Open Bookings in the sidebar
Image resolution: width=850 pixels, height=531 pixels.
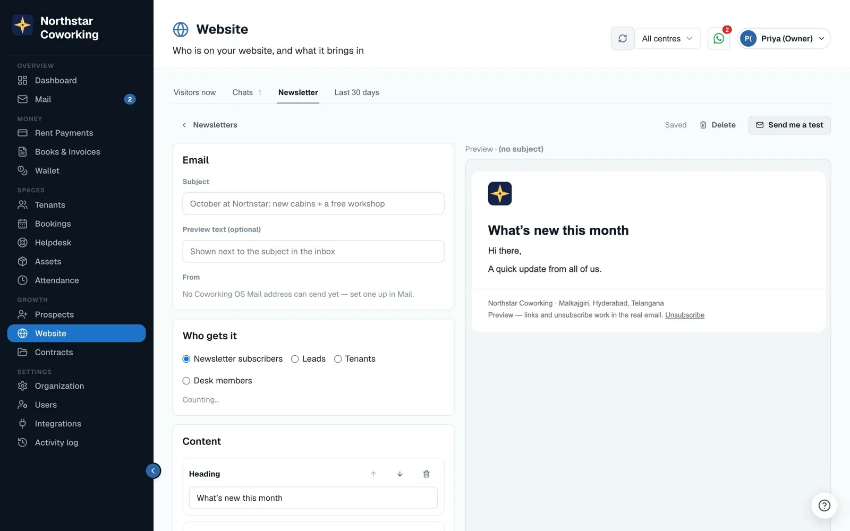pyautogui.click(x=76, y=224)
